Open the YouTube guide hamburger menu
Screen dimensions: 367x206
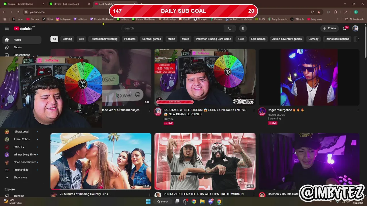(7, 28)
